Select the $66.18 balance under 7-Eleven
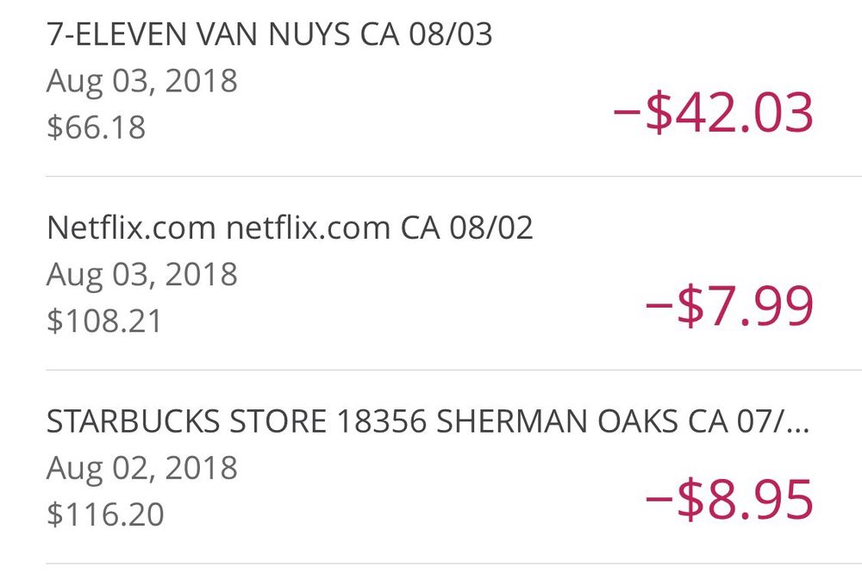This screenshot has width=862, height=580. coord(97,128)
